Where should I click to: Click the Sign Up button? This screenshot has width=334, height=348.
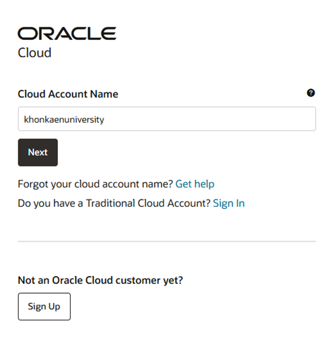coord(44,306)
